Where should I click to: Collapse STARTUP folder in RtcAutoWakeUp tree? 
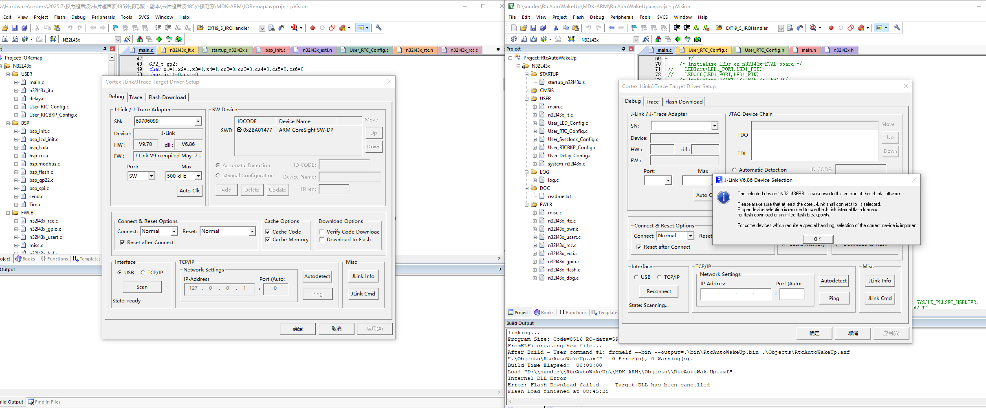pyautogui.click(x=527, y=74)
